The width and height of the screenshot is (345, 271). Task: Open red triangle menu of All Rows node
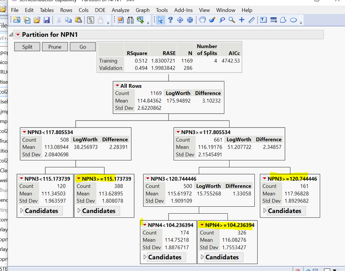[118, 86]
